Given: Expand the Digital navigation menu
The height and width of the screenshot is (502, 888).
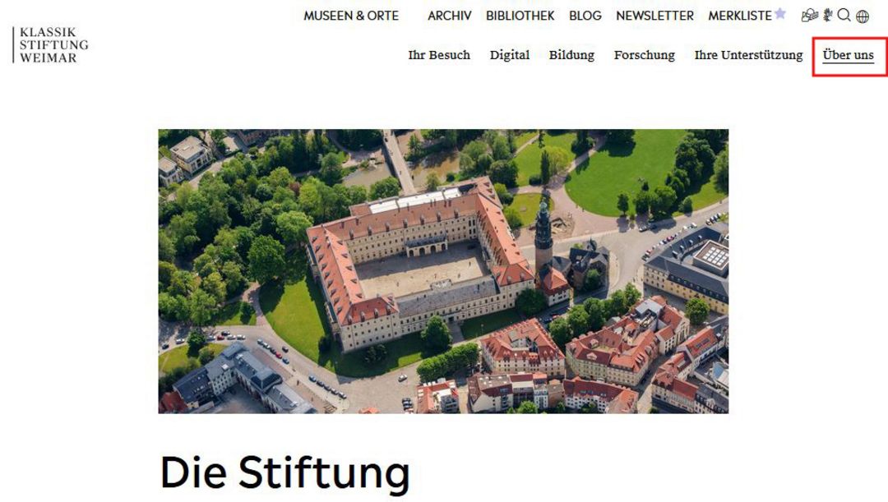Looking at the screenshot, I should [x=510, y=55].
